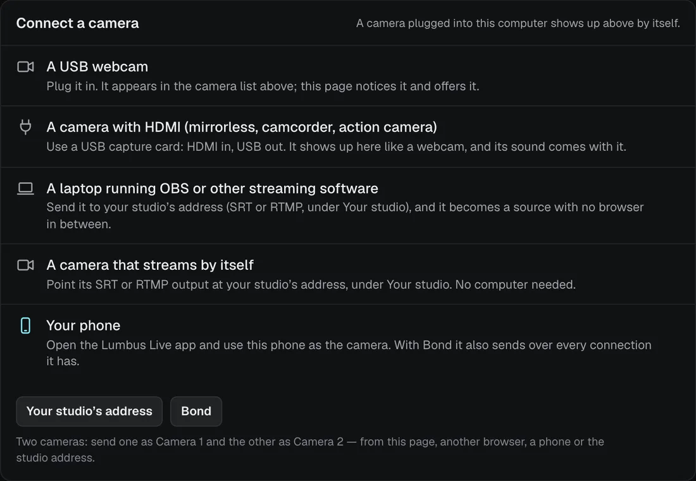The height and width of the screenshot is (481, 696).
Task: Choose A laptop running OBS or other streaming software
Action: pyautogui.click(x=212, y=188)
